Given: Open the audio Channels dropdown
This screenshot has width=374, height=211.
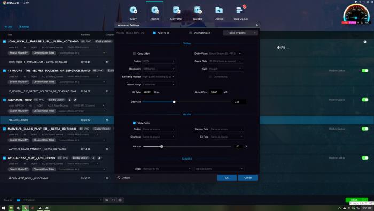Looking at the screenshot, I should point(159,137).
